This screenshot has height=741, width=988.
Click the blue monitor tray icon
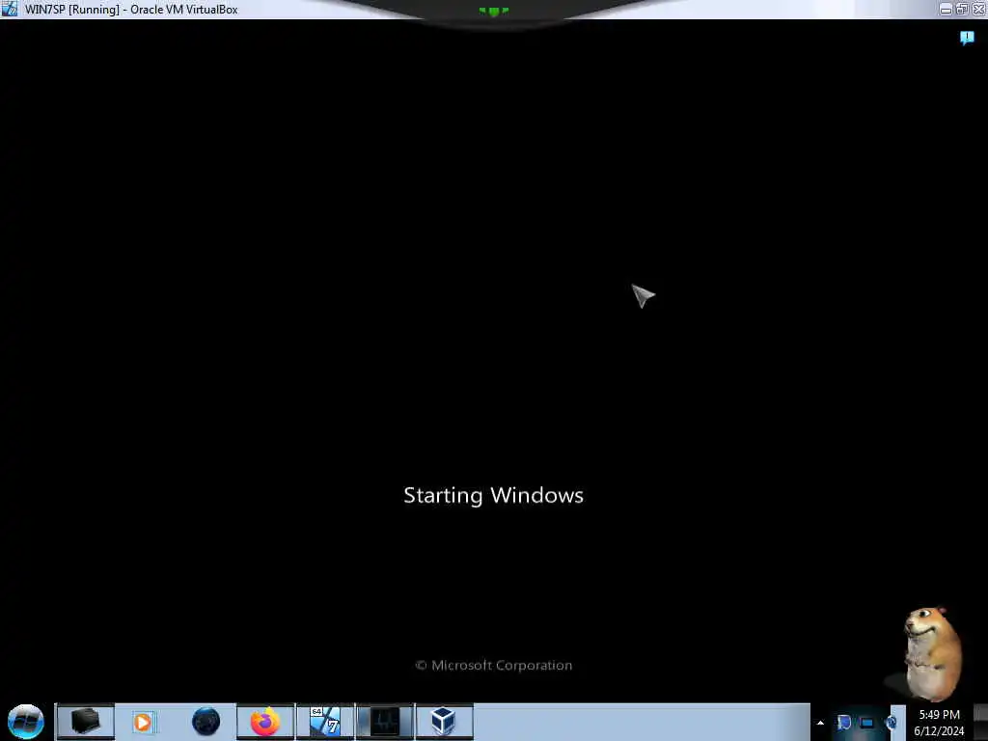(x=867, y=723)
